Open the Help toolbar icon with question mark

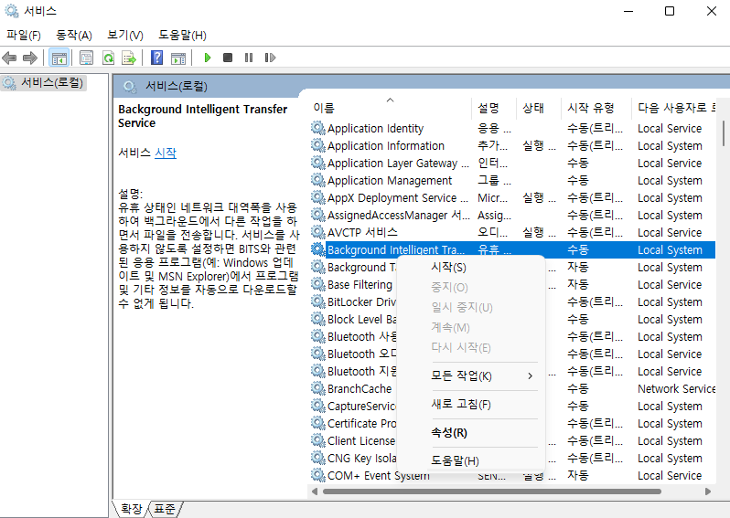(x=157, y=58)
